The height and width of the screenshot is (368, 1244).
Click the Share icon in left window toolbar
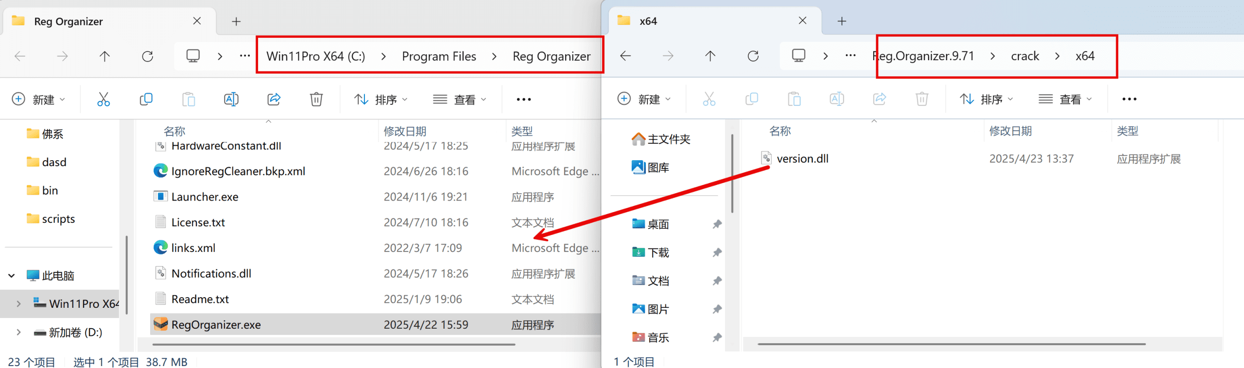[x=274, y=100]
